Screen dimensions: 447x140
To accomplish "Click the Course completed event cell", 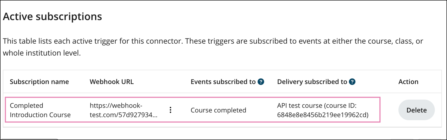I will coord(218,110).
